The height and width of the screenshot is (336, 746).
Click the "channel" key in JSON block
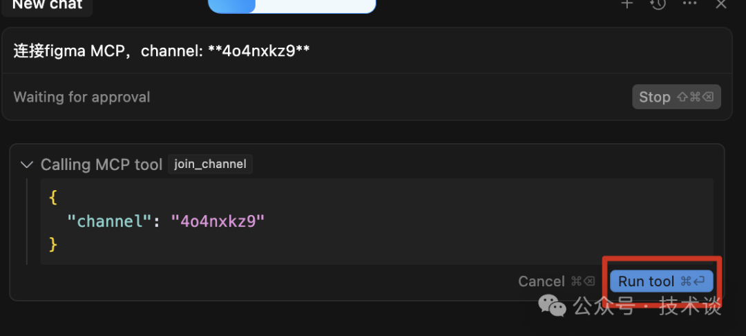tap(105, 221)
